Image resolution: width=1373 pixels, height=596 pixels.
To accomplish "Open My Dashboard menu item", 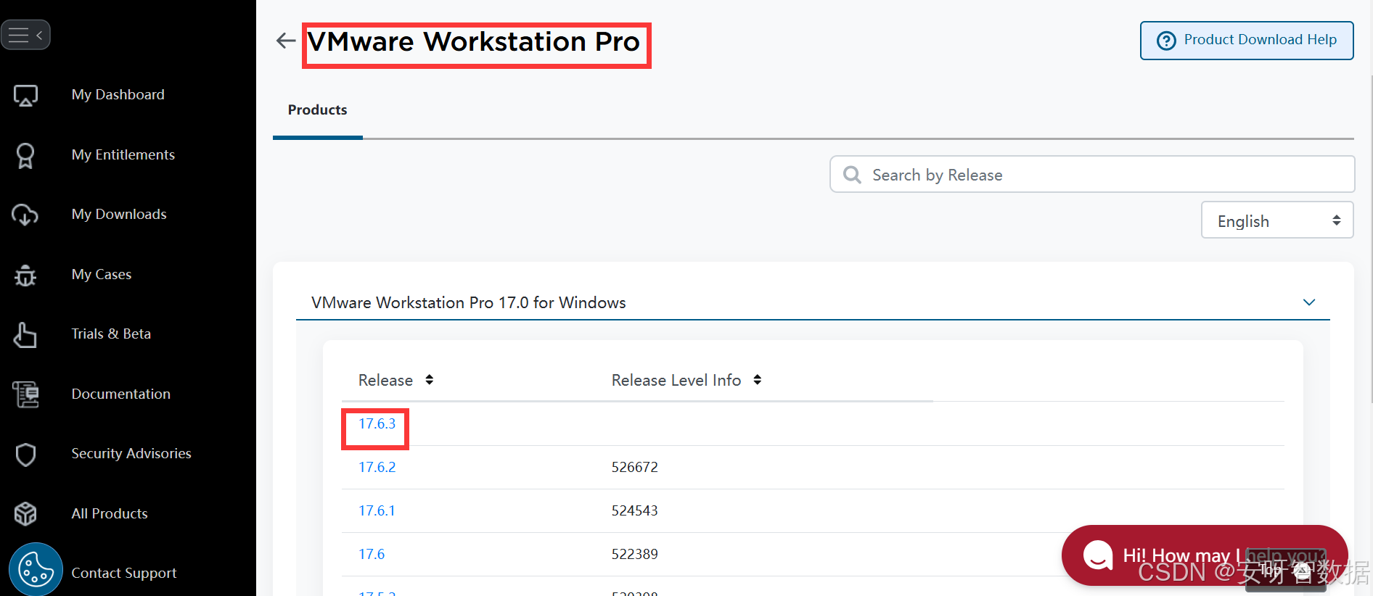I will (x=118, y=95).
